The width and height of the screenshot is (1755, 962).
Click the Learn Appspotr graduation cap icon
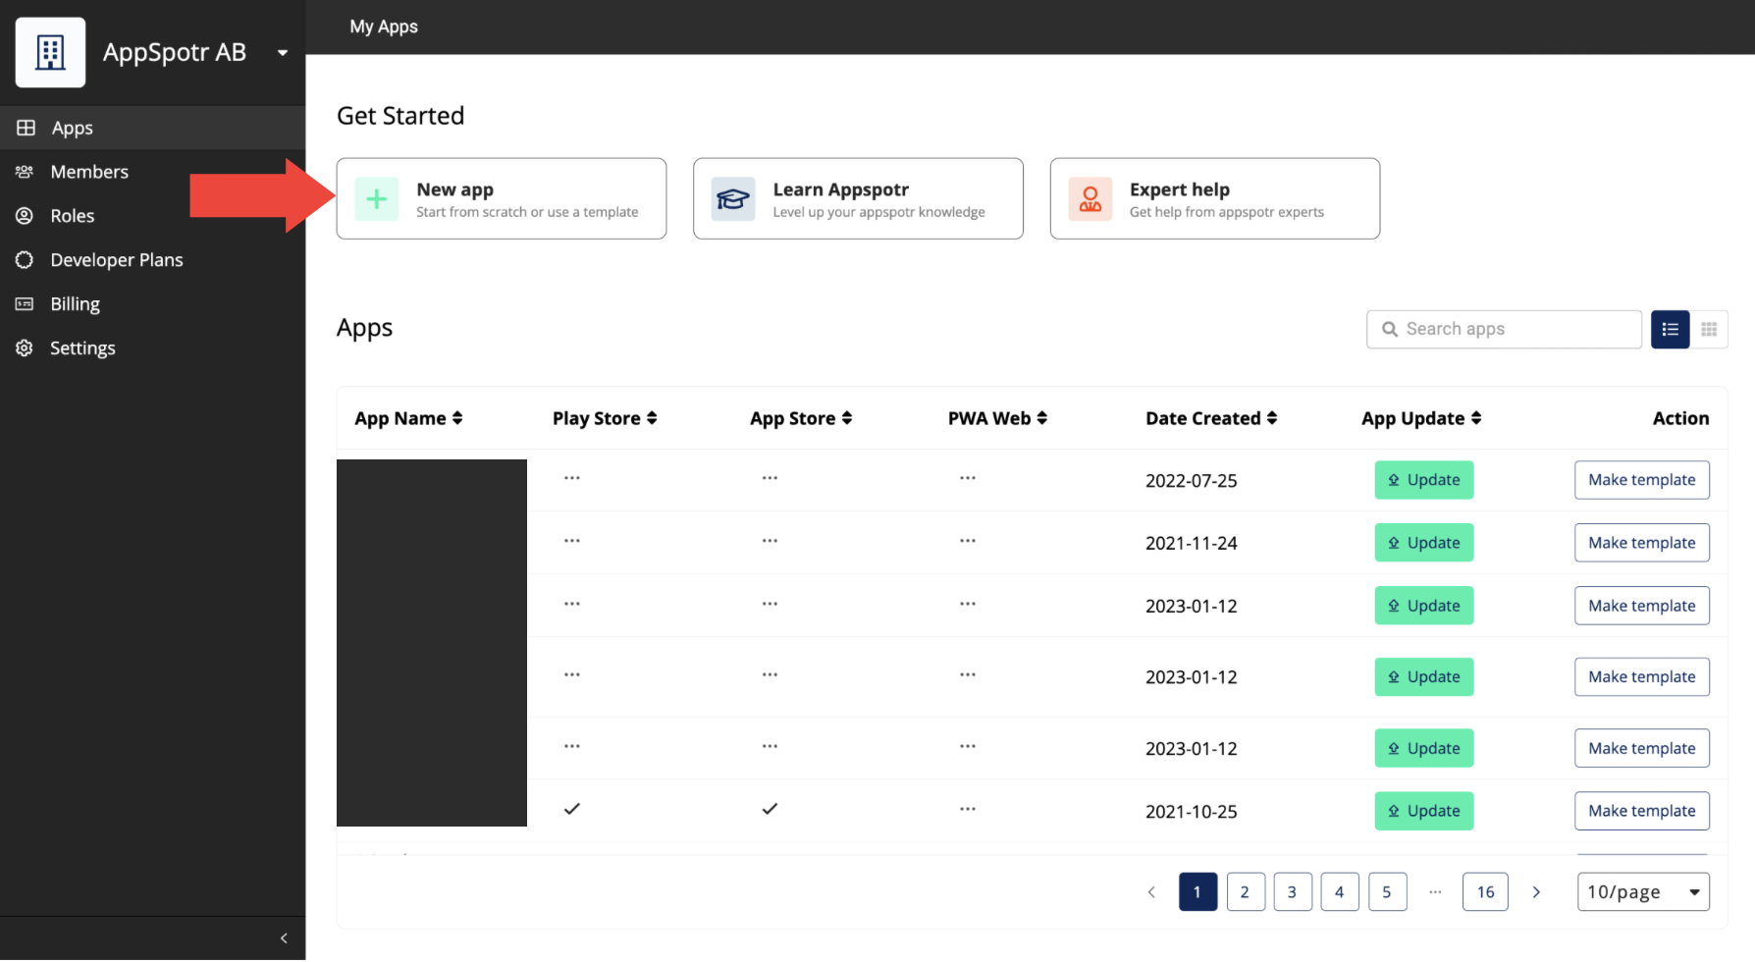pyautogui.click(x=733, y=199)
